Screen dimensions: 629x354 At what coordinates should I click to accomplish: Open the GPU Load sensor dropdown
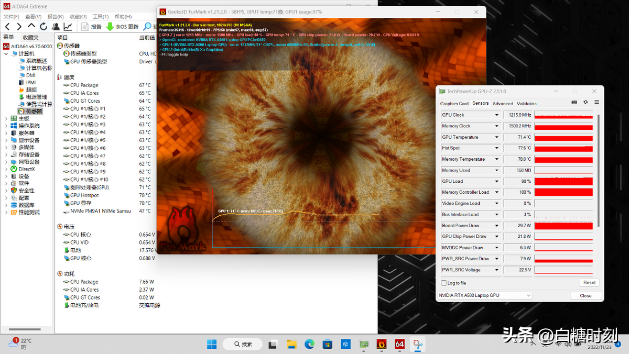tap(497, 181)
